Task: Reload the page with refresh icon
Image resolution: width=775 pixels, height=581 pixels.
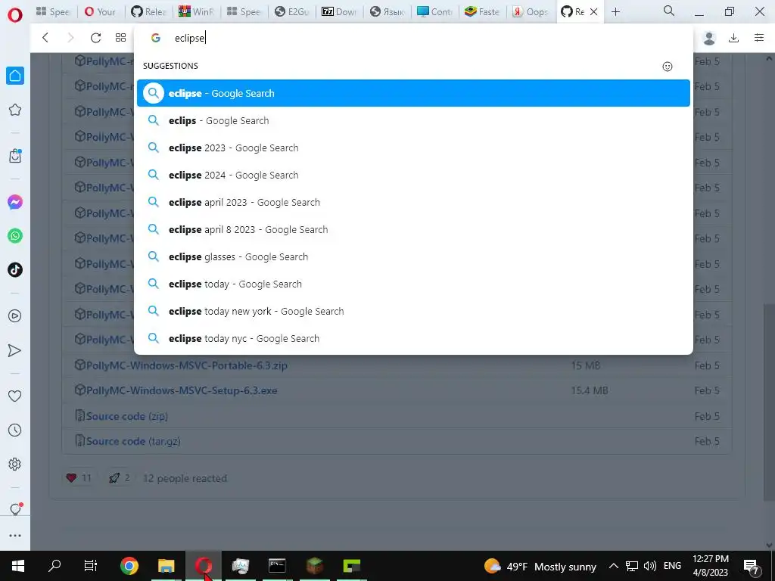Action: point(95,38)
